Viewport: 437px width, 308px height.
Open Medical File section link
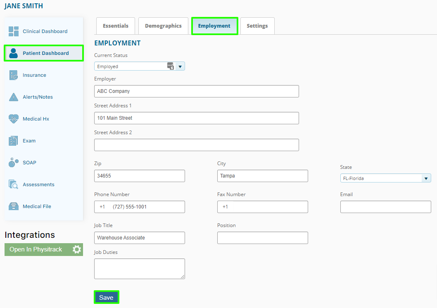click(37, 206)
